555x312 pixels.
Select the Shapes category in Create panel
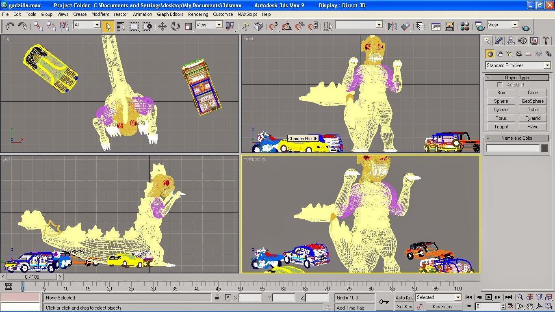[x=500, y=54]
